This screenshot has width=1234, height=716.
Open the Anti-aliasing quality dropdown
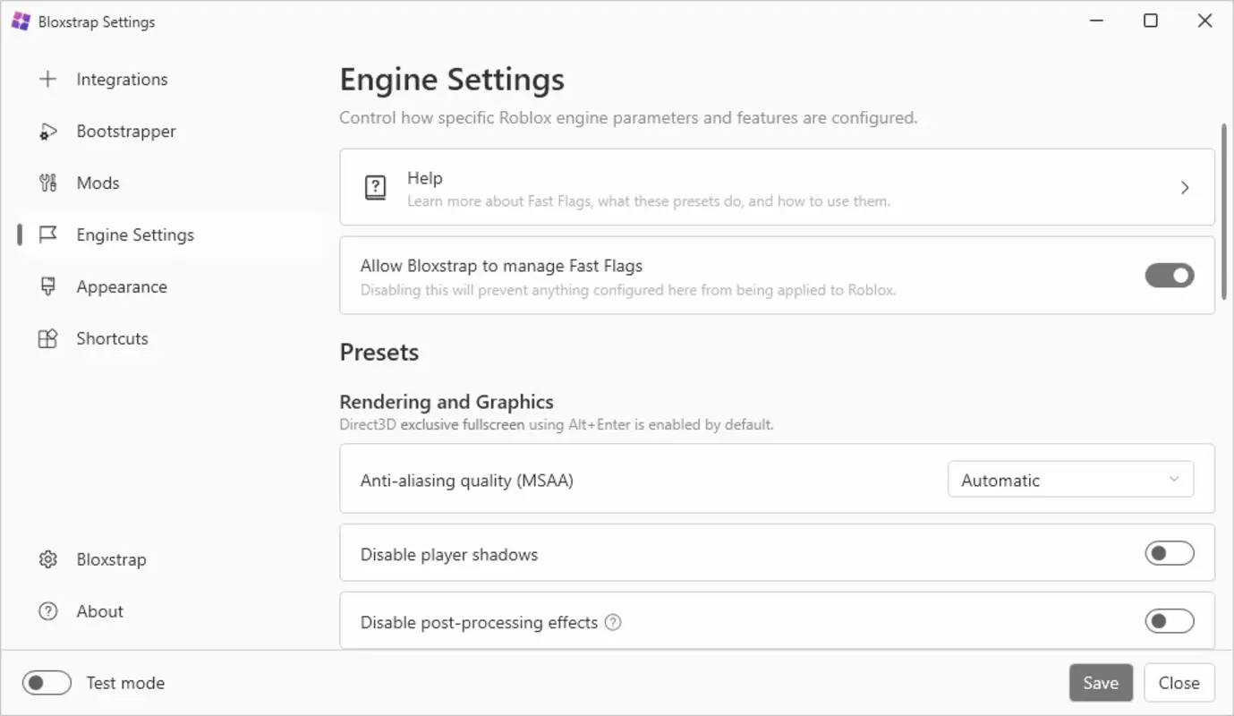1070,479
